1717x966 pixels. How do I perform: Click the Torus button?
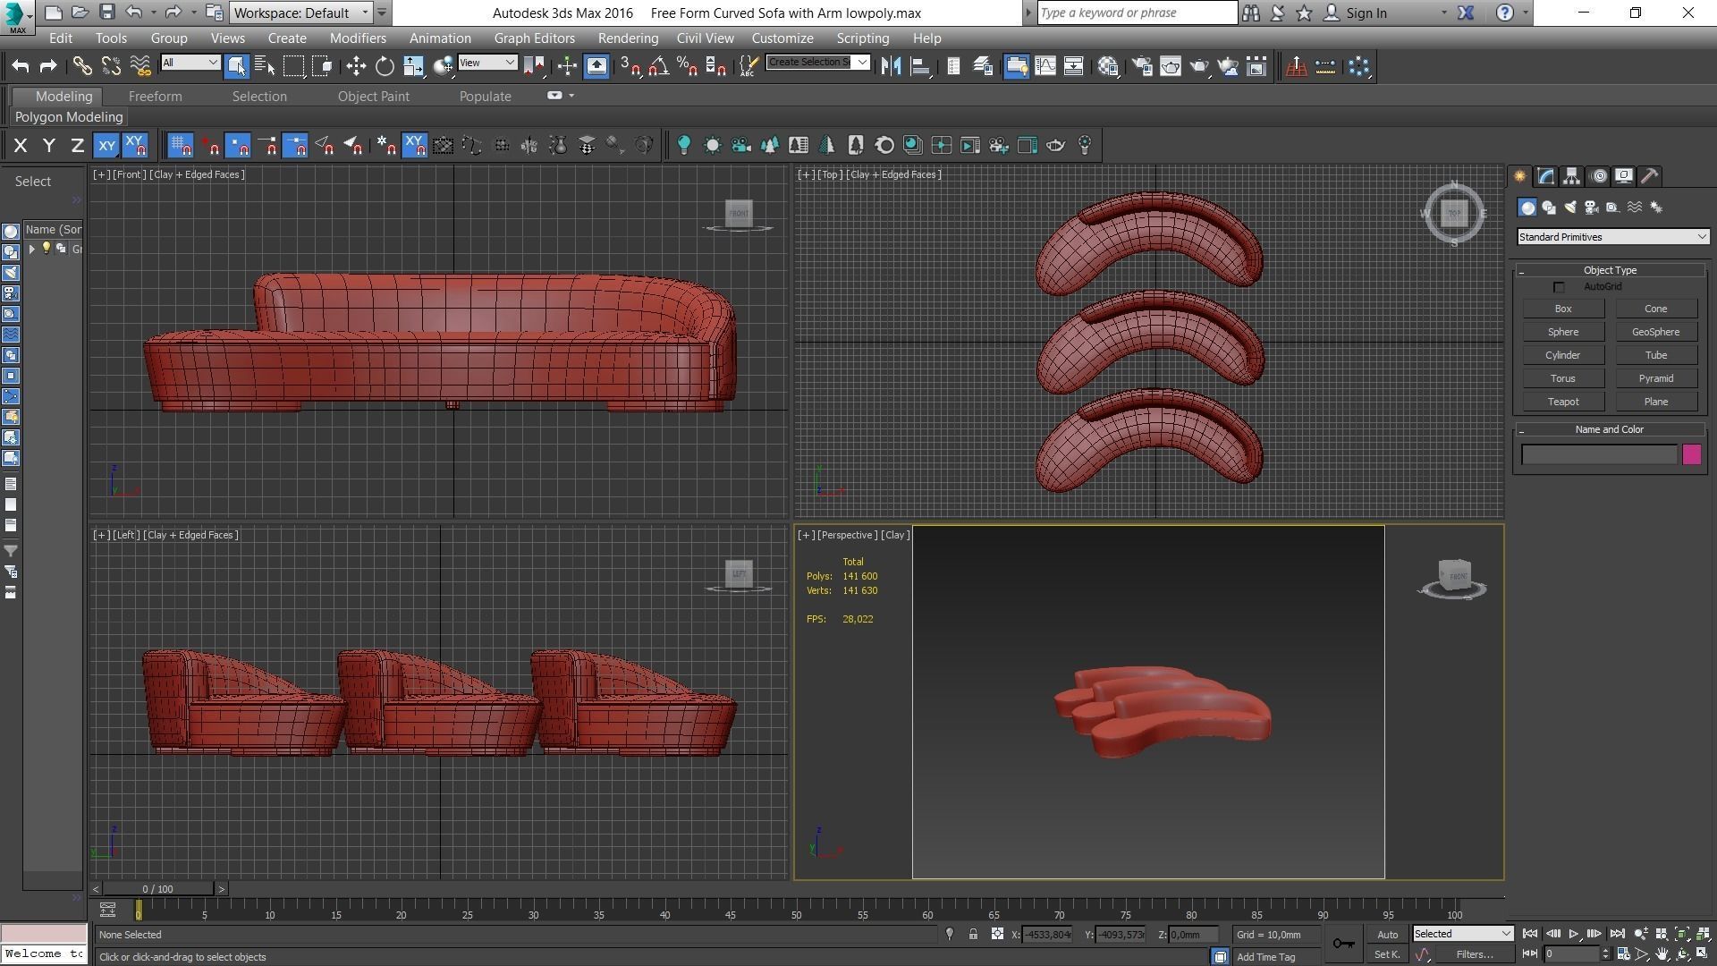pos(1563,378)
